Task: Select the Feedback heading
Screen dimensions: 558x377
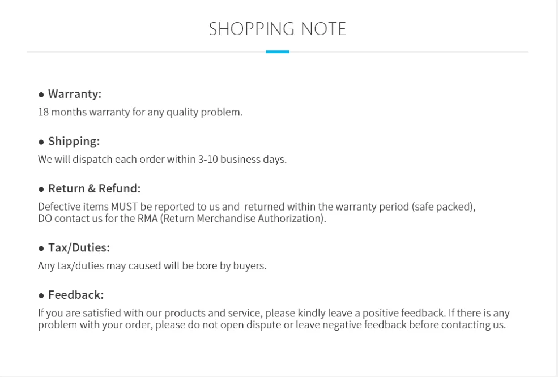Action: tap(76, 295)
